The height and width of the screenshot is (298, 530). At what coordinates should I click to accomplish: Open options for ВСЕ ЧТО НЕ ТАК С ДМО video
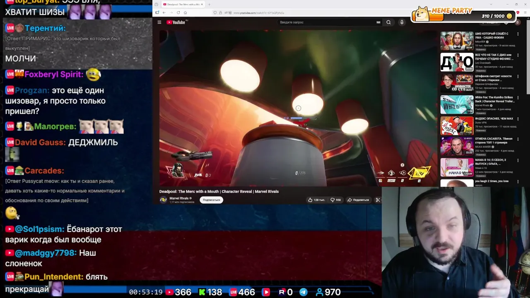pos(518,55)
